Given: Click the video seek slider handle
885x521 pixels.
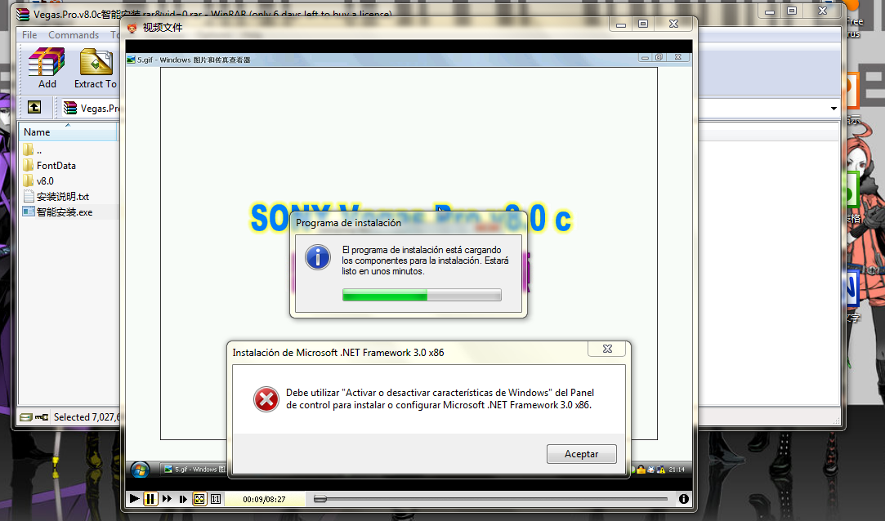Looking at the screenshot, I should (320, 498).
